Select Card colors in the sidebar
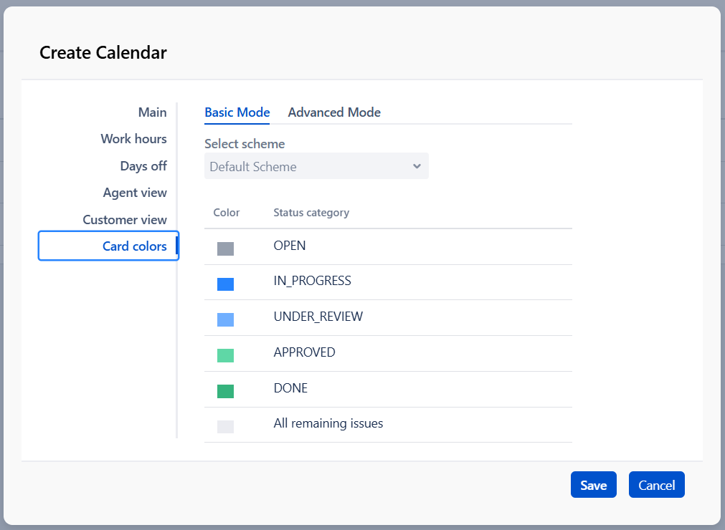The image size is (725, 530). pyautogui.click(x=134, y=246)
